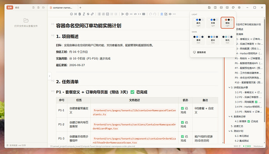Choose 跟随系统 follow system option

click(x=213, y=52)
